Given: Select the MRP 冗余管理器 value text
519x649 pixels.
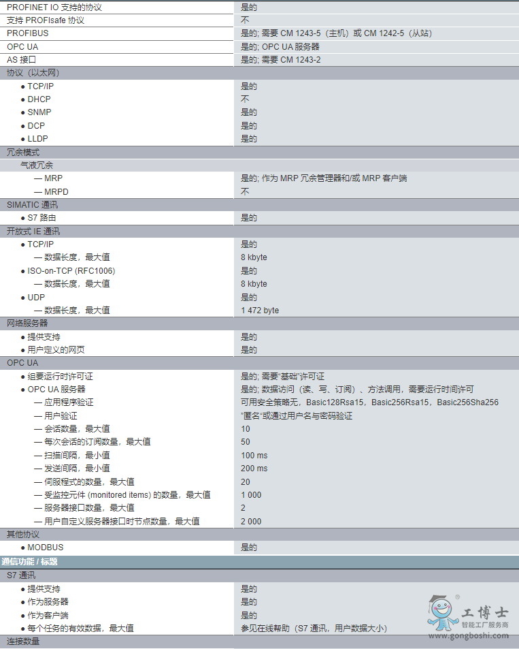Looking at the screenshot, I should [324, 178].
